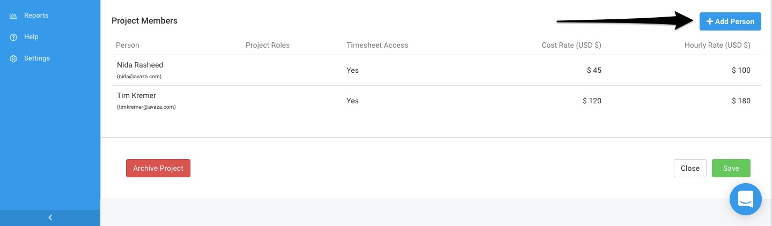Open the chat support bubble icon
Viewport: 772px width, 226px height.
tap(746, 199)
